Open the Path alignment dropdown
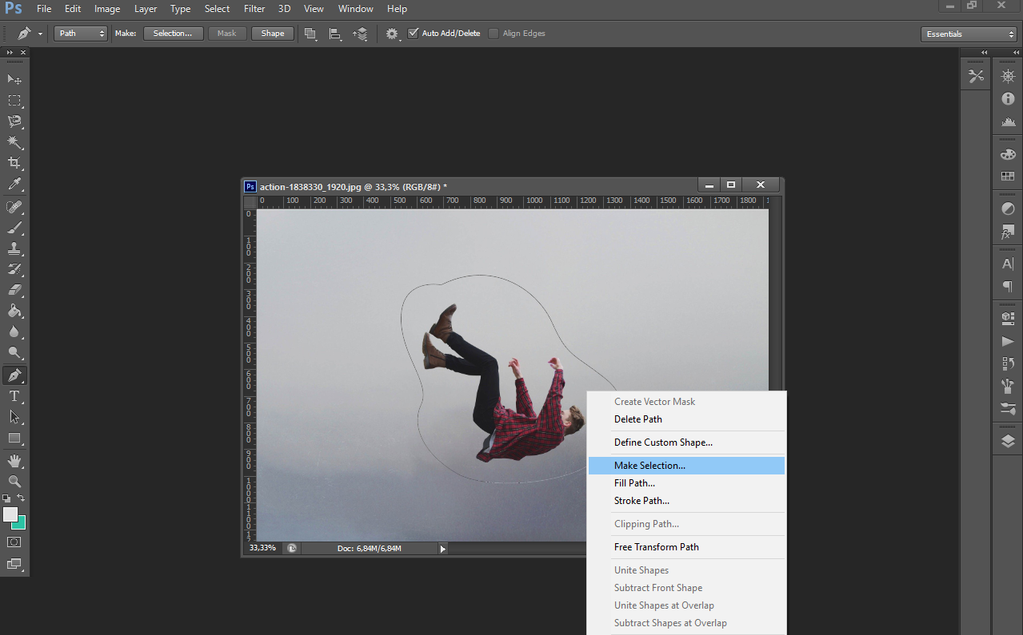Image resolution: width=1023 pixels, height=635 pixels. click(x=335, y=34)
